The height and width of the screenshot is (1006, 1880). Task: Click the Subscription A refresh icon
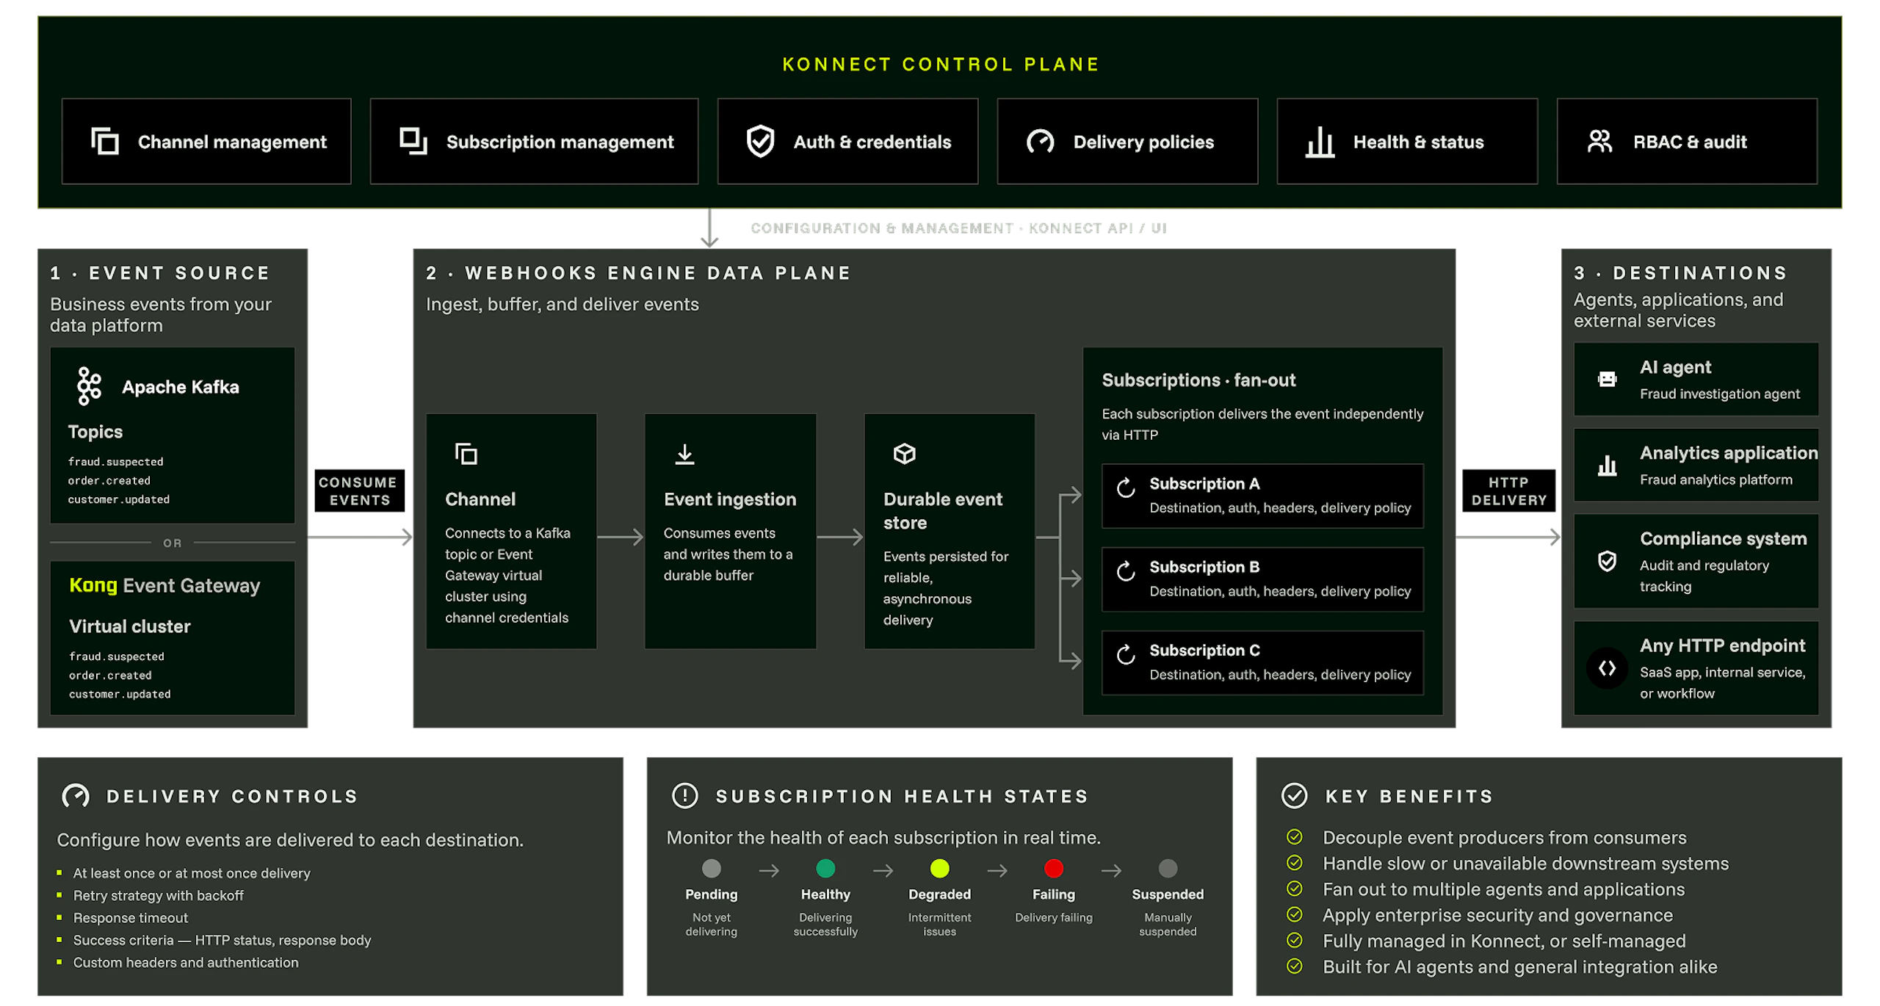coord(1126,488)
